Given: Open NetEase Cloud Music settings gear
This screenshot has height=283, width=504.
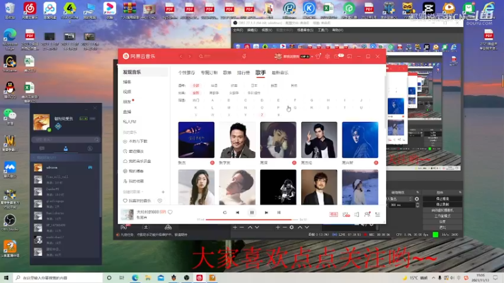Looking at the screenshot, I should pyautogui.click(x=327, y=57).
